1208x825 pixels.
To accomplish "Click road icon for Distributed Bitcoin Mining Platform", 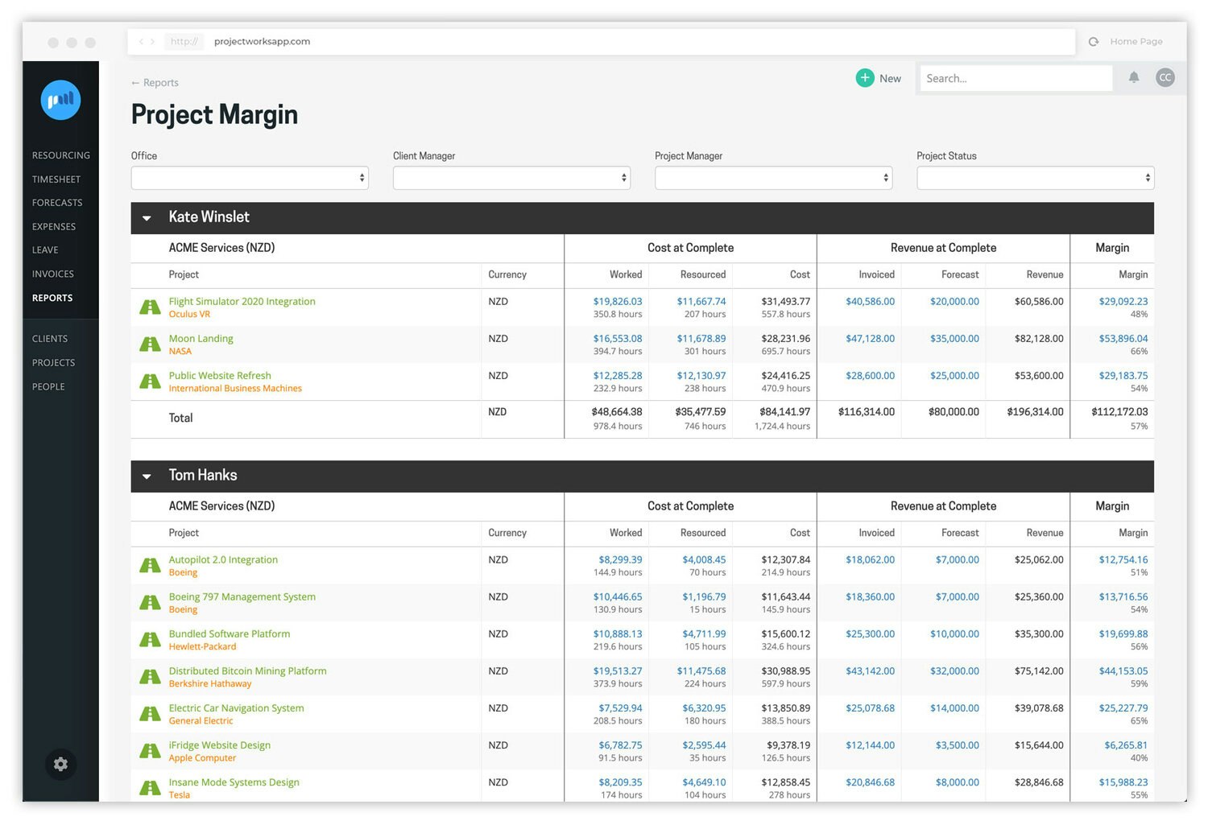I will (x=150, y=677).
